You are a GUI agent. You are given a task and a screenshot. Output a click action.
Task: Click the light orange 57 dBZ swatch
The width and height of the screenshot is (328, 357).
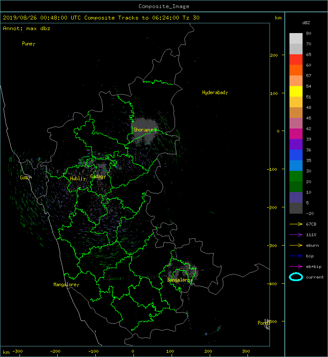tap(296, 81)
